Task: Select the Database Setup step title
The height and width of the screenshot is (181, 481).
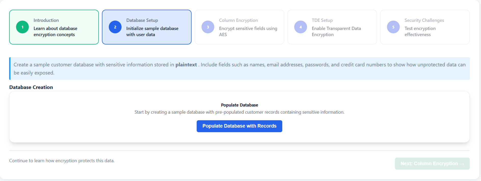Action: [x=142, y=20]
